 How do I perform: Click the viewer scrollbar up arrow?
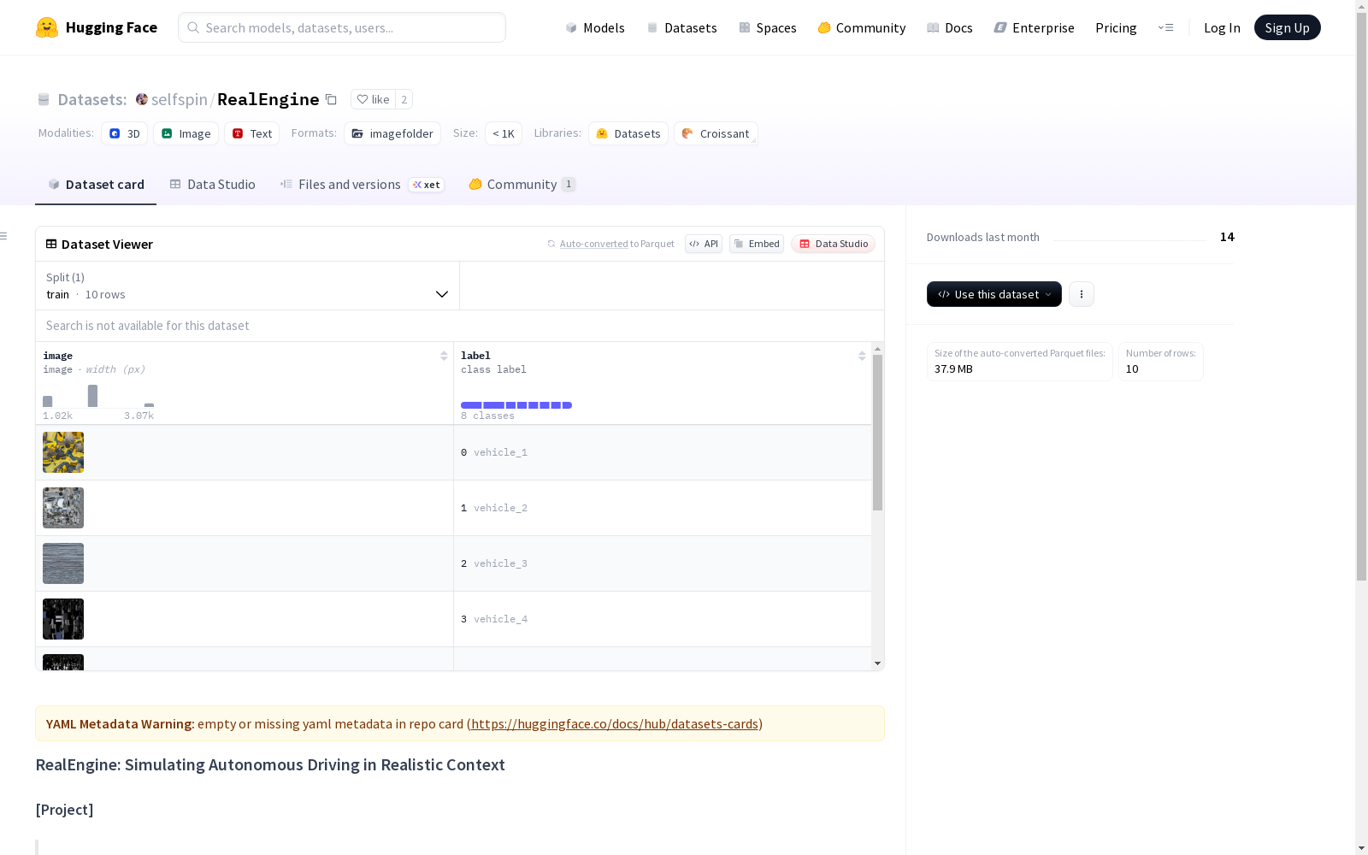pos(877,349)
